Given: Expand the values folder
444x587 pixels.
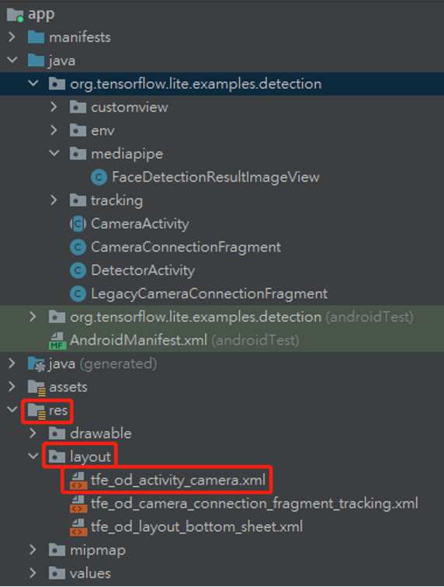Looking at the screenshot, I should point(33,573).
